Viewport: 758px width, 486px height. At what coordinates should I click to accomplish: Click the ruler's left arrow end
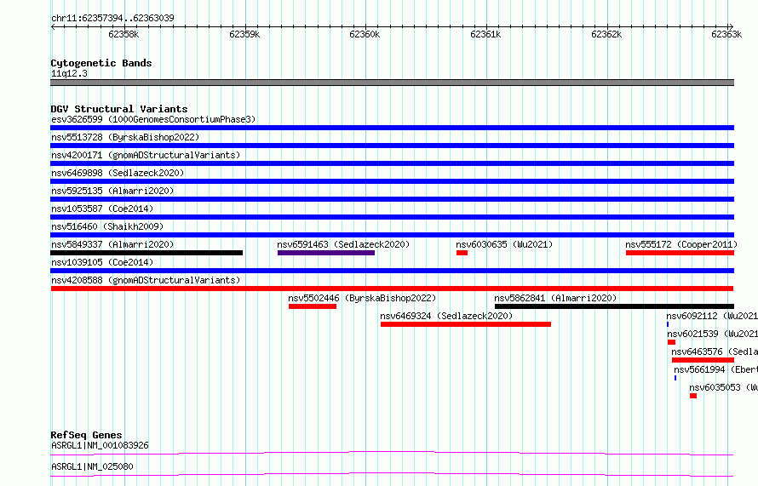[53, 27]
